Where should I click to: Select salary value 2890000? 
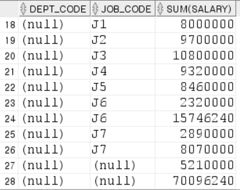click(196, 134)
